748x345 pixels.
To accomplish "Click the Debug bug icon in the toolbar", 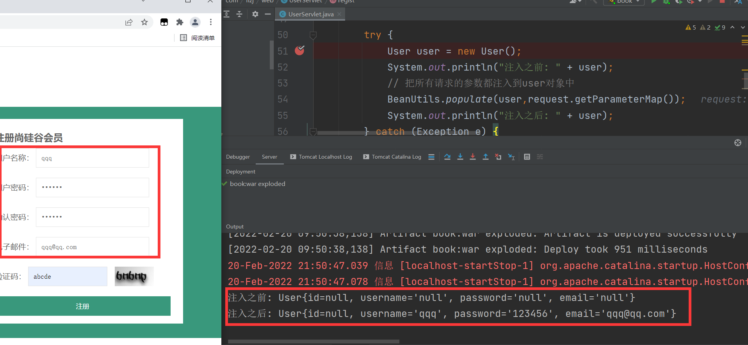I will click(x=666, y=2).
